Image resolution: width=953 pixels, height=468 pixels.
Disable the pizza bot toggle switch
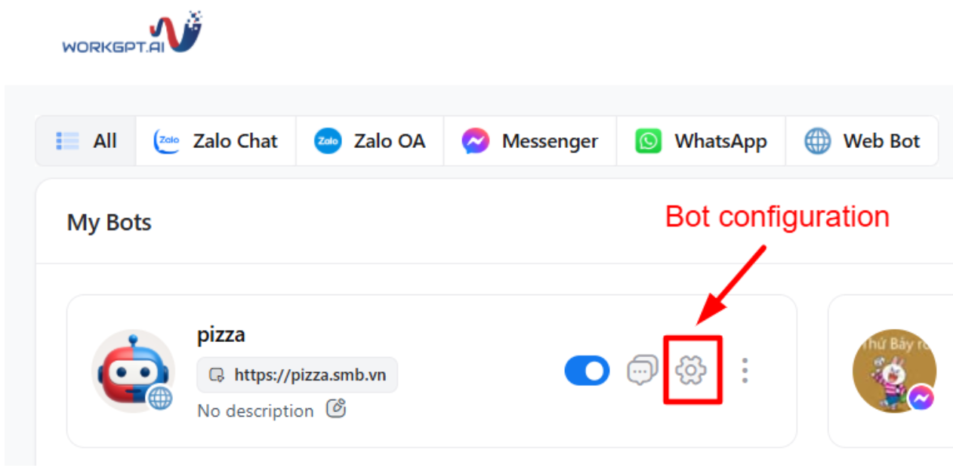pos(587,371)
